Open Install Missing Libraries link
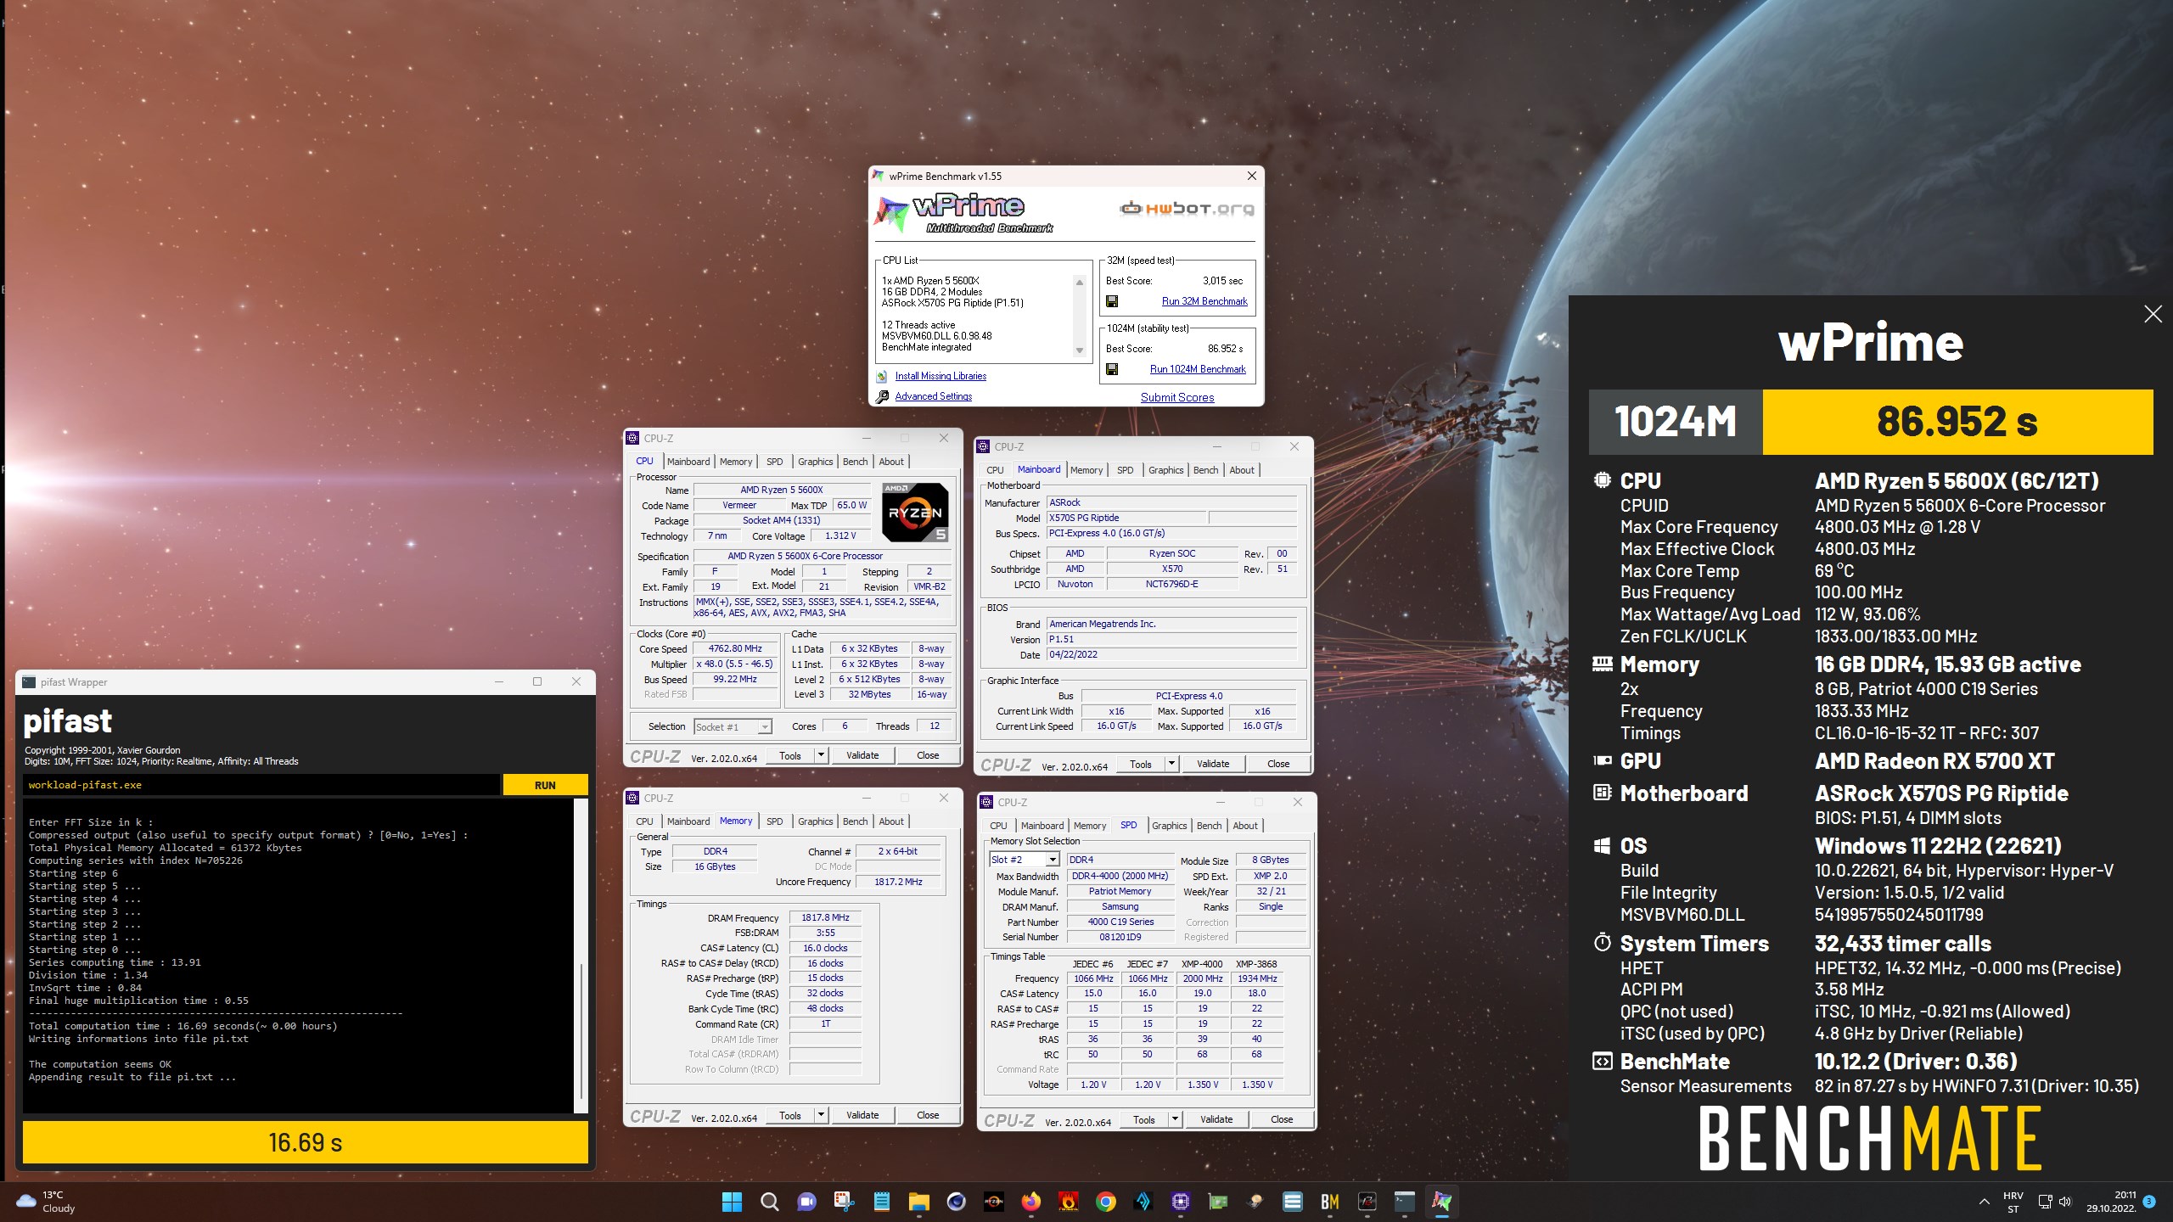Image resolution: width=2173 pixels, height=1222 pixels. pyautogui.click(x=941, y=376)
